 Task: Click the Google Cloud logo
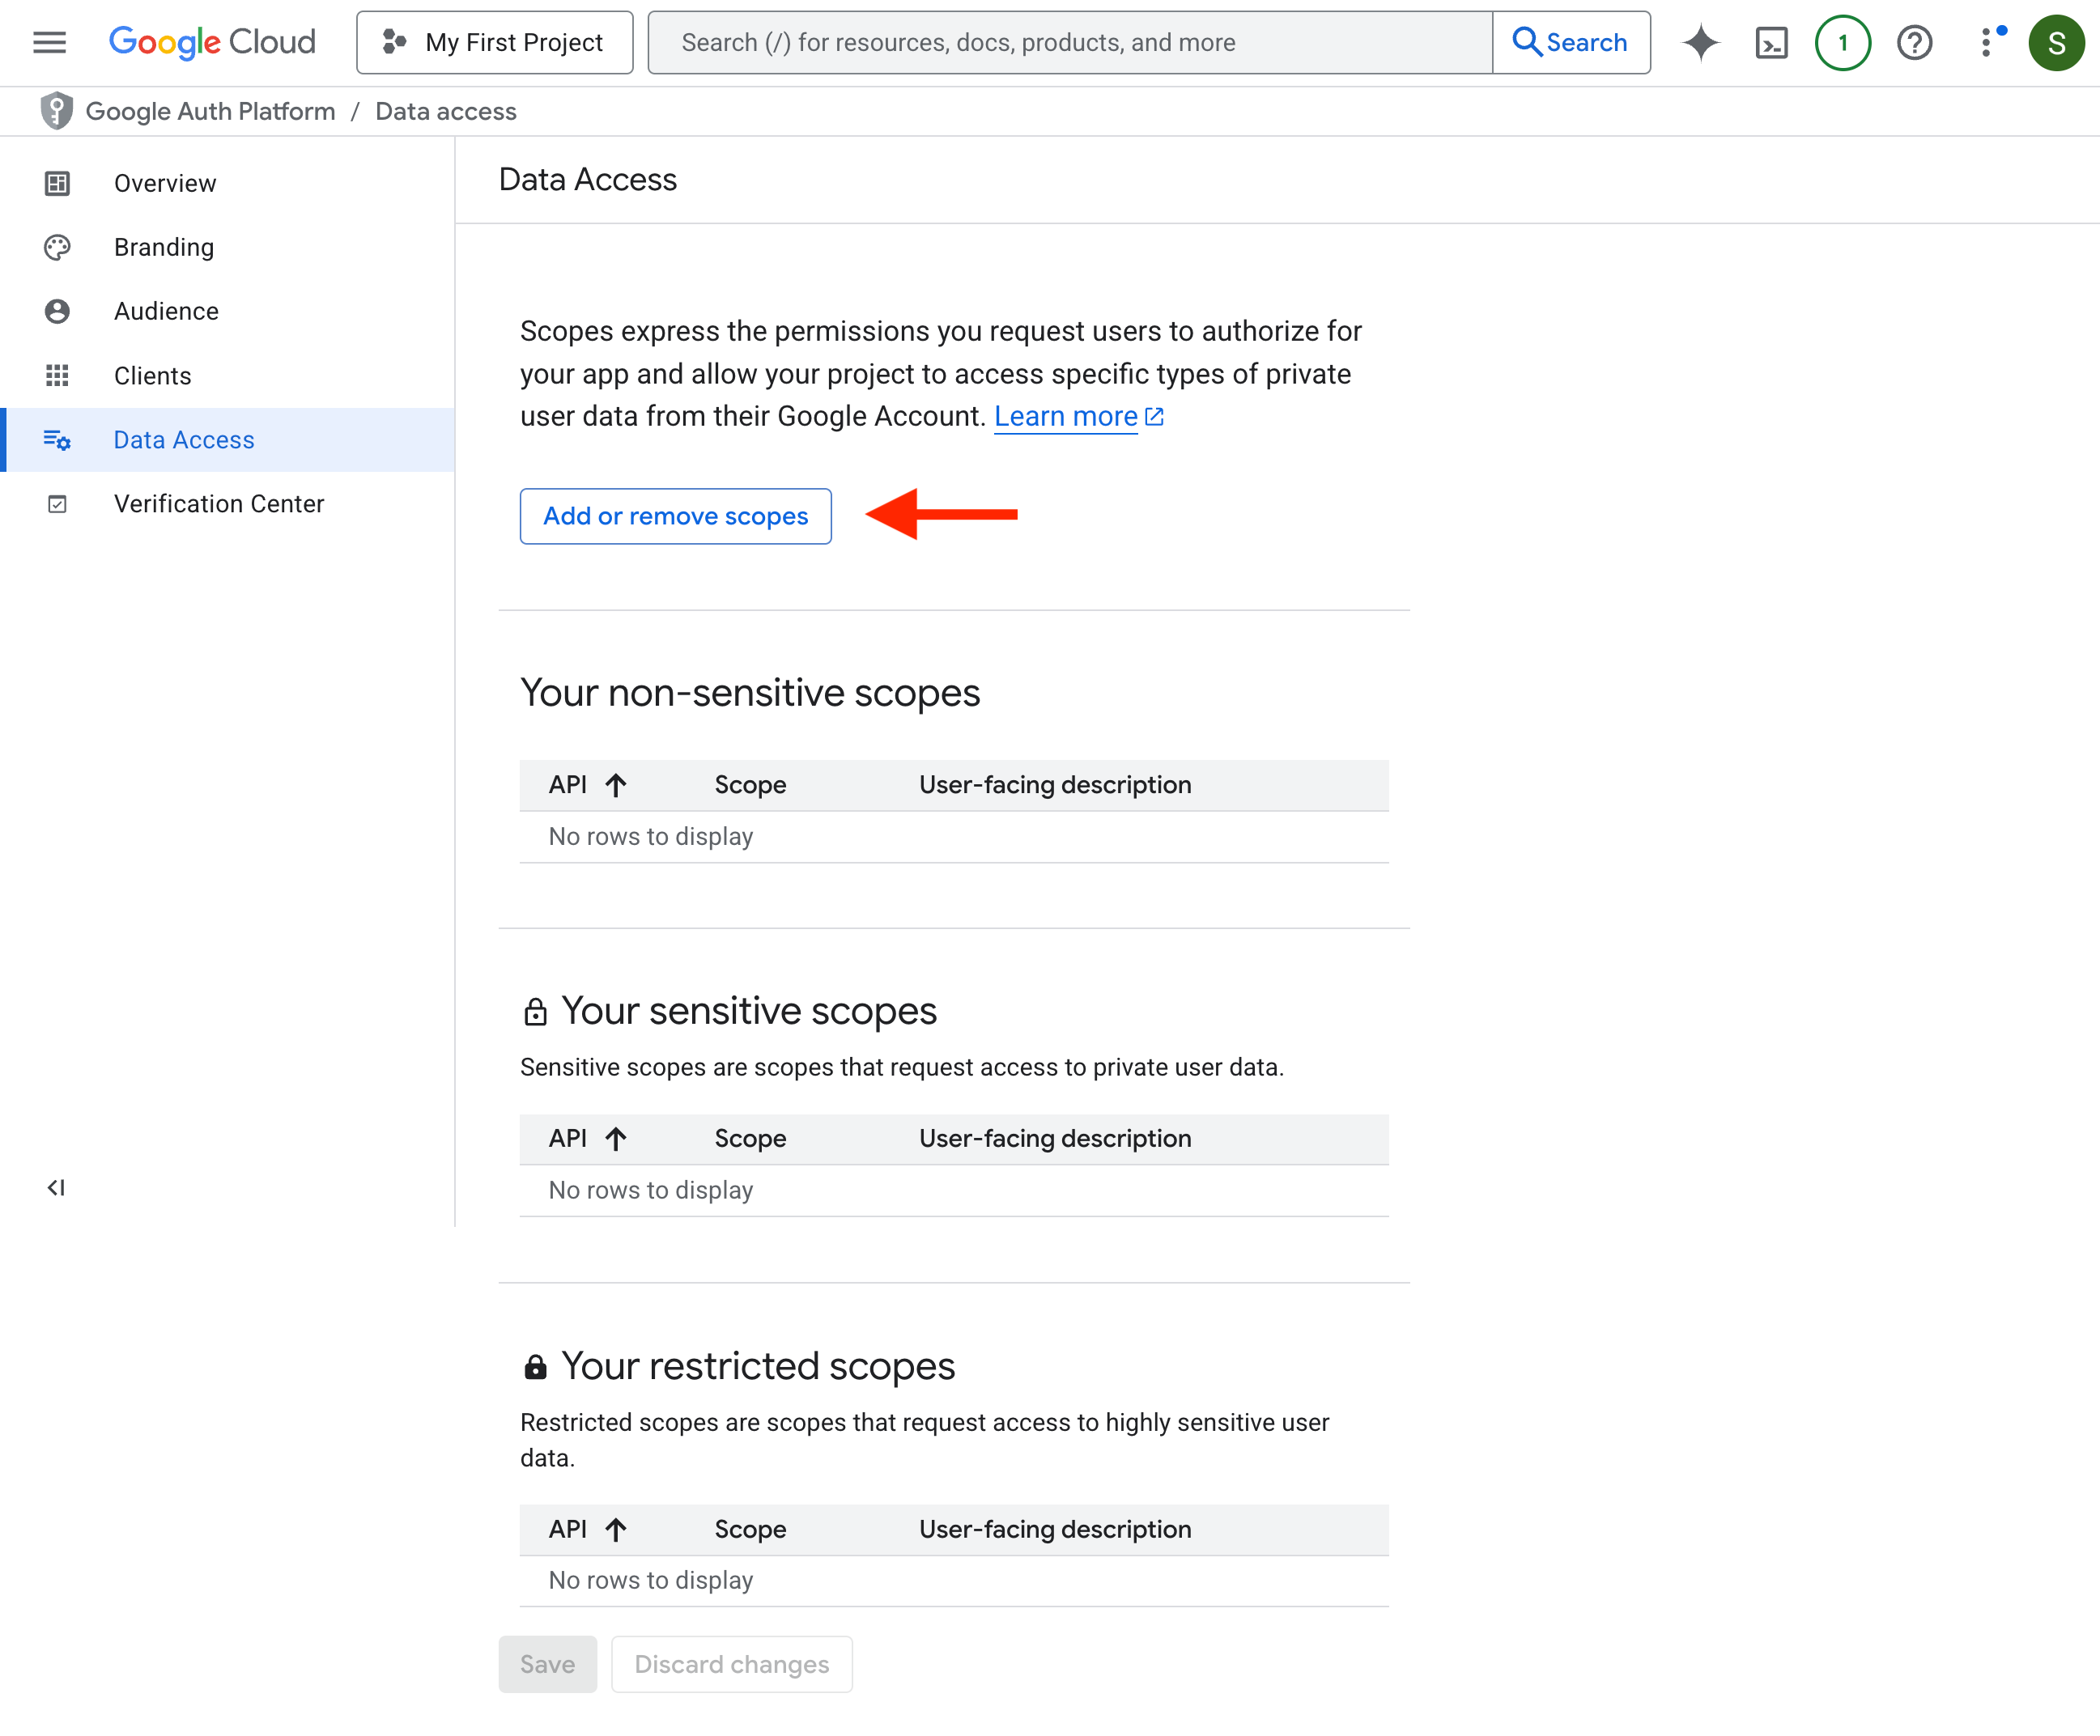point(212,42)
